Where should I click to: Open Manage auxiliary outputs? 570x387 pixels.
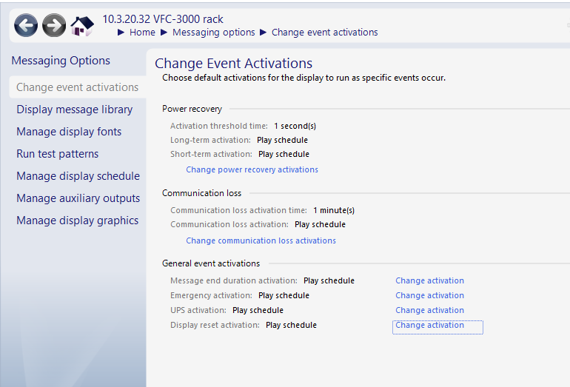click(x=78, y=198)
